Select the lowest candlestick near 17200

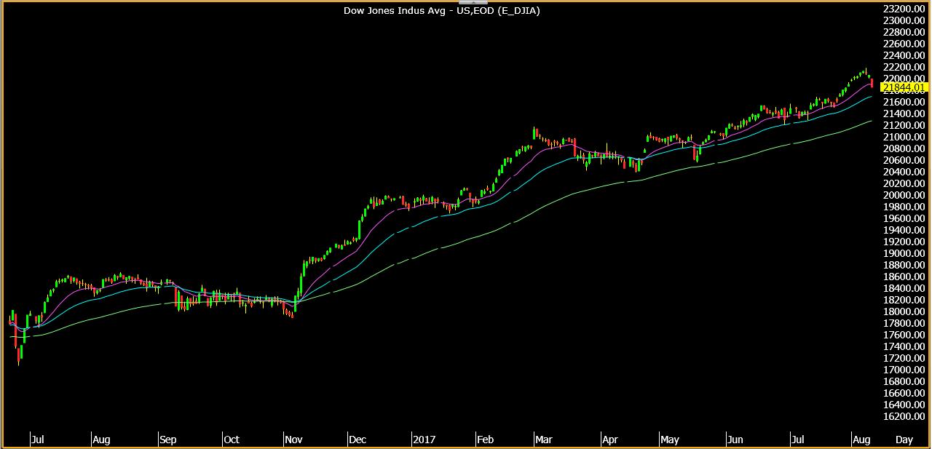pos(18,355)
